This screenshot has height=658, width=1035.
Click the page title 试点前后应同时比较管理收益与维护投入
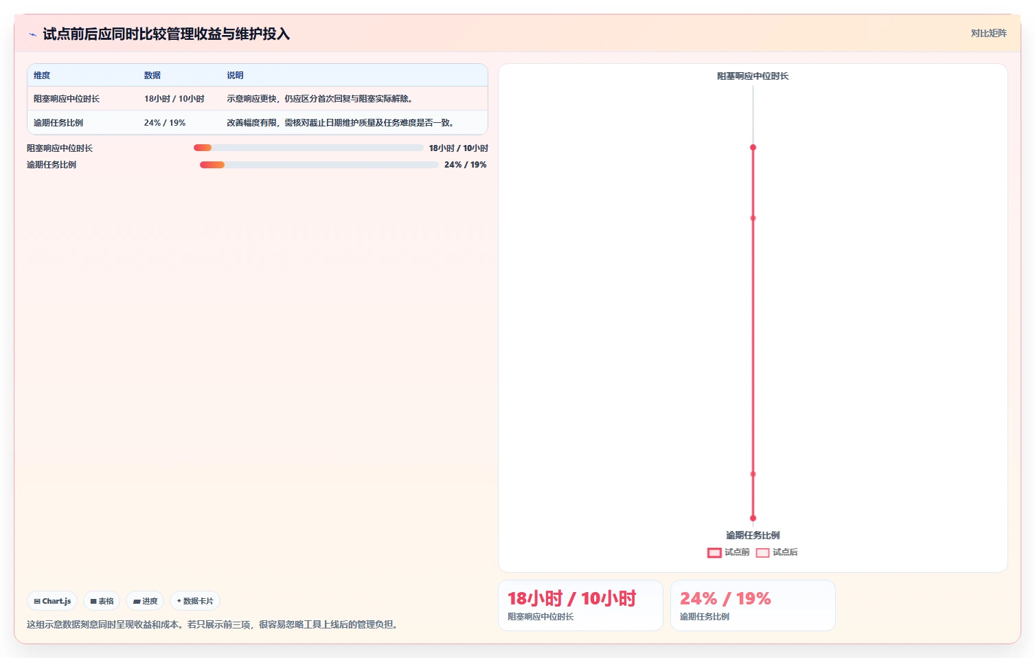point(166,34)
